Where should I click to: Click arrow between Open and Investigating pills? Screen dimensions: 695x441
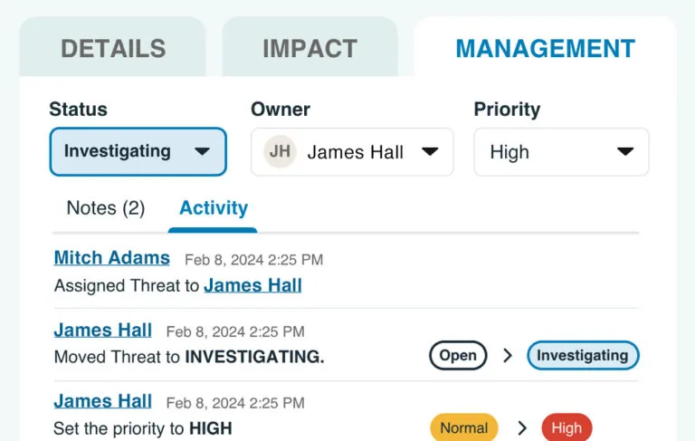(508, 355)
